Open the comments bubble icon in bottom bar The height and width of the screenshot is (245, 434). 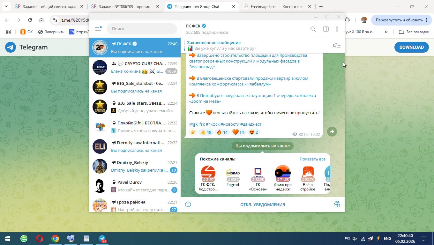[188, 204]
